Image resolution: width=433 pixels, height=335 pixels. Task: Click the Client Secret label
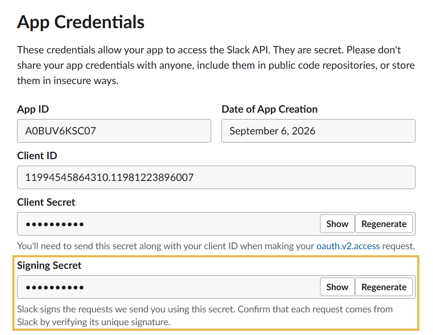(x=46, y=202)
